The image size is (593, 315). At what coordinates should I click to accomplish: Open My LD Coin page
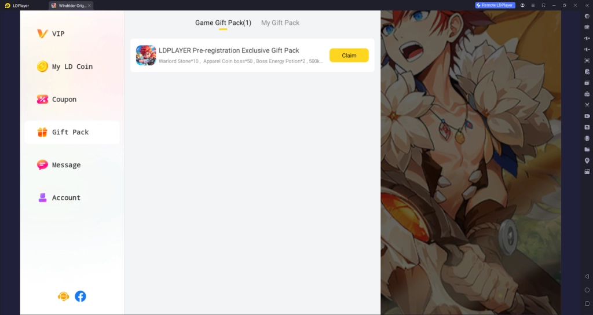(x=72, y=67)
